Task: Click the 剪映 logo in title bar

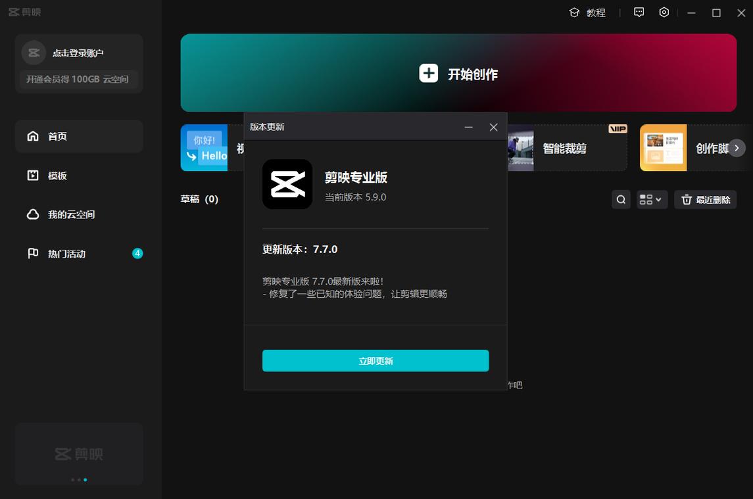Action: pyautogui.click(x=24, y=12)
